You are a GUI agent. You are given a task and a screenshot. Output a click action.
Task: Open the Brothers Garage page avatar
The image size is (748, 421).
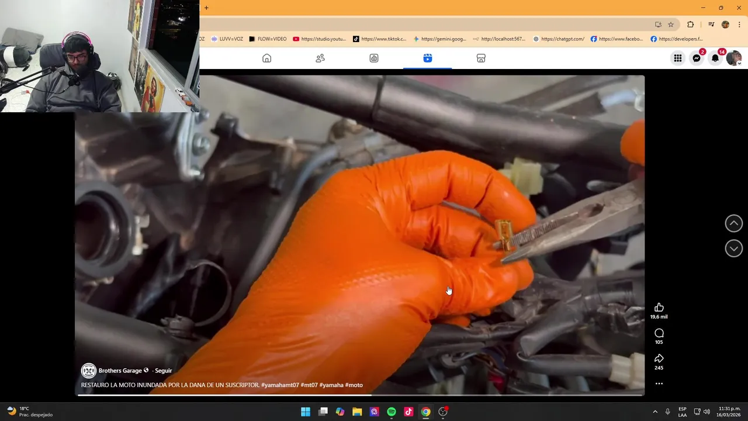point(88,370)
